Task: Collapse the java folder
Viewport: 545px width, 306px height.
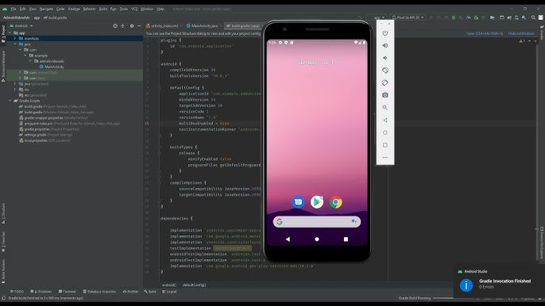Action: [x=15, y=44]
